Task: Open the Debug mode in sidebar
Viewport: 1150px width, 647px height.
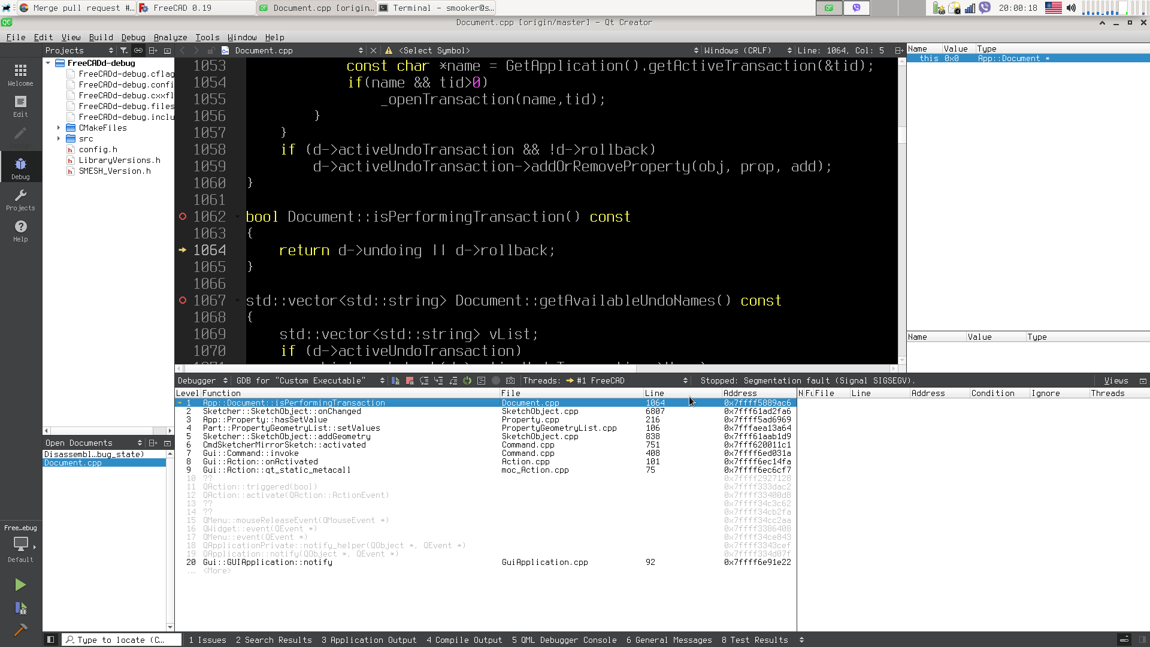Action: [20, 168]
